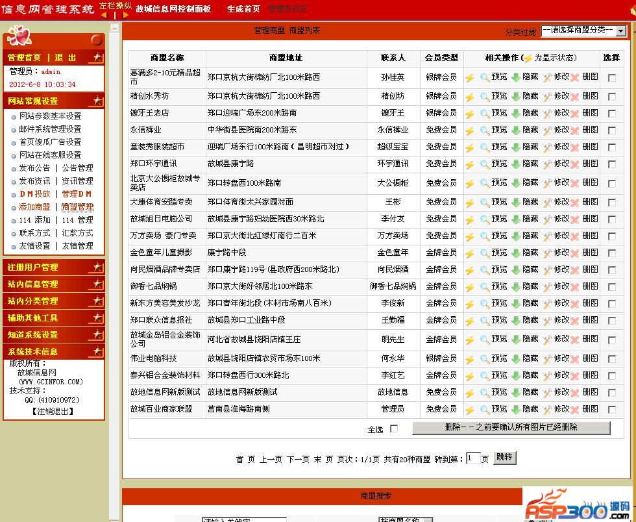This screenshot has width=636, height=522.
Task: Open 生成首页 in the top menu
Action: pos(243,9)
